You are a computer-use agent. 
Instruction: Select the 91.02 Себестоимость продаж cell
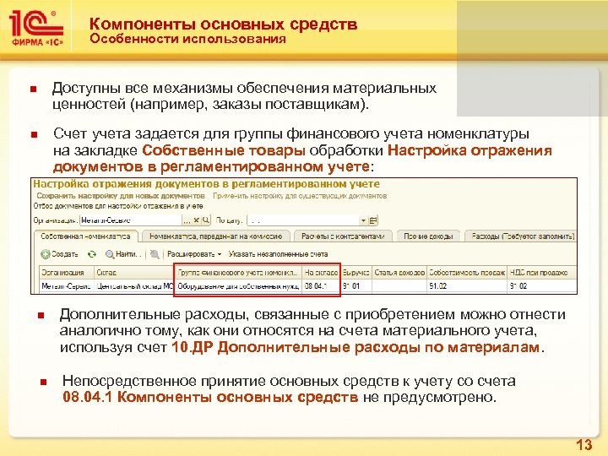pos(467,286)
